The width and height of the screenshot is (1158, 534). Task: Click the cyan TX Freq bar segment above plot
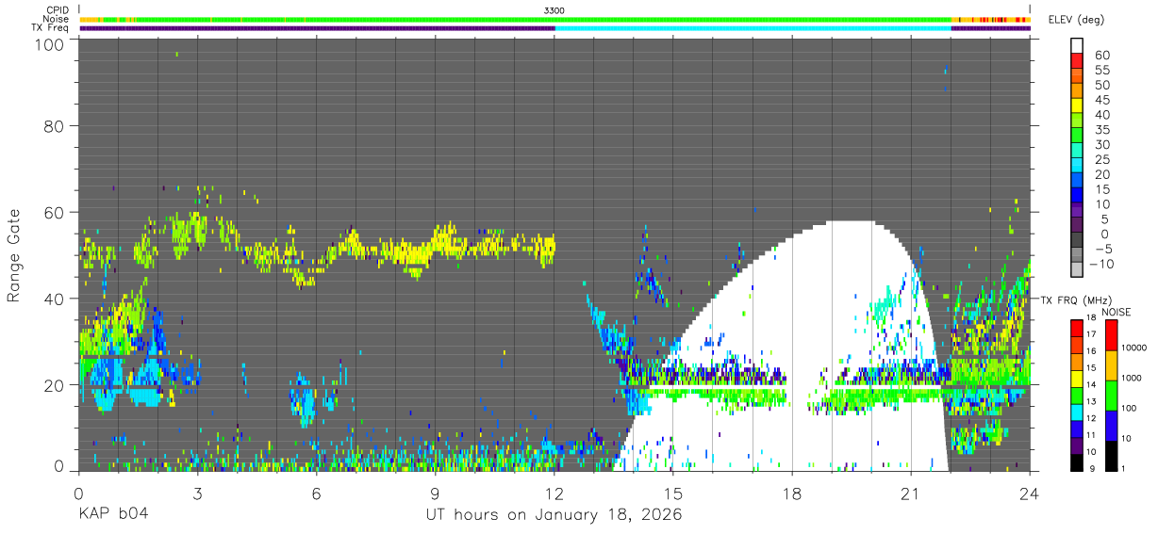coord(753,28)
